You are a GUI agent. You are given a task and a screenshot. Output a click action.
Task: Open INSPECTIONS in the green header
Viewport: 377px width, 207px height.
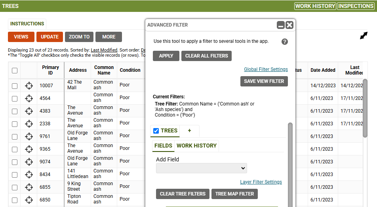coord(356,6)
